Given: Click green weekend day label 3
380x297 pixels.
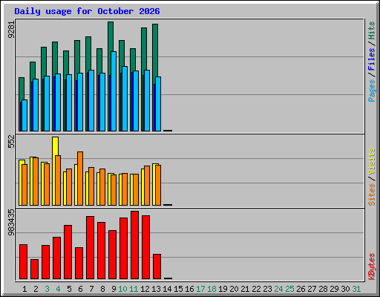Looking at the screenshot, I should (47, 289).
